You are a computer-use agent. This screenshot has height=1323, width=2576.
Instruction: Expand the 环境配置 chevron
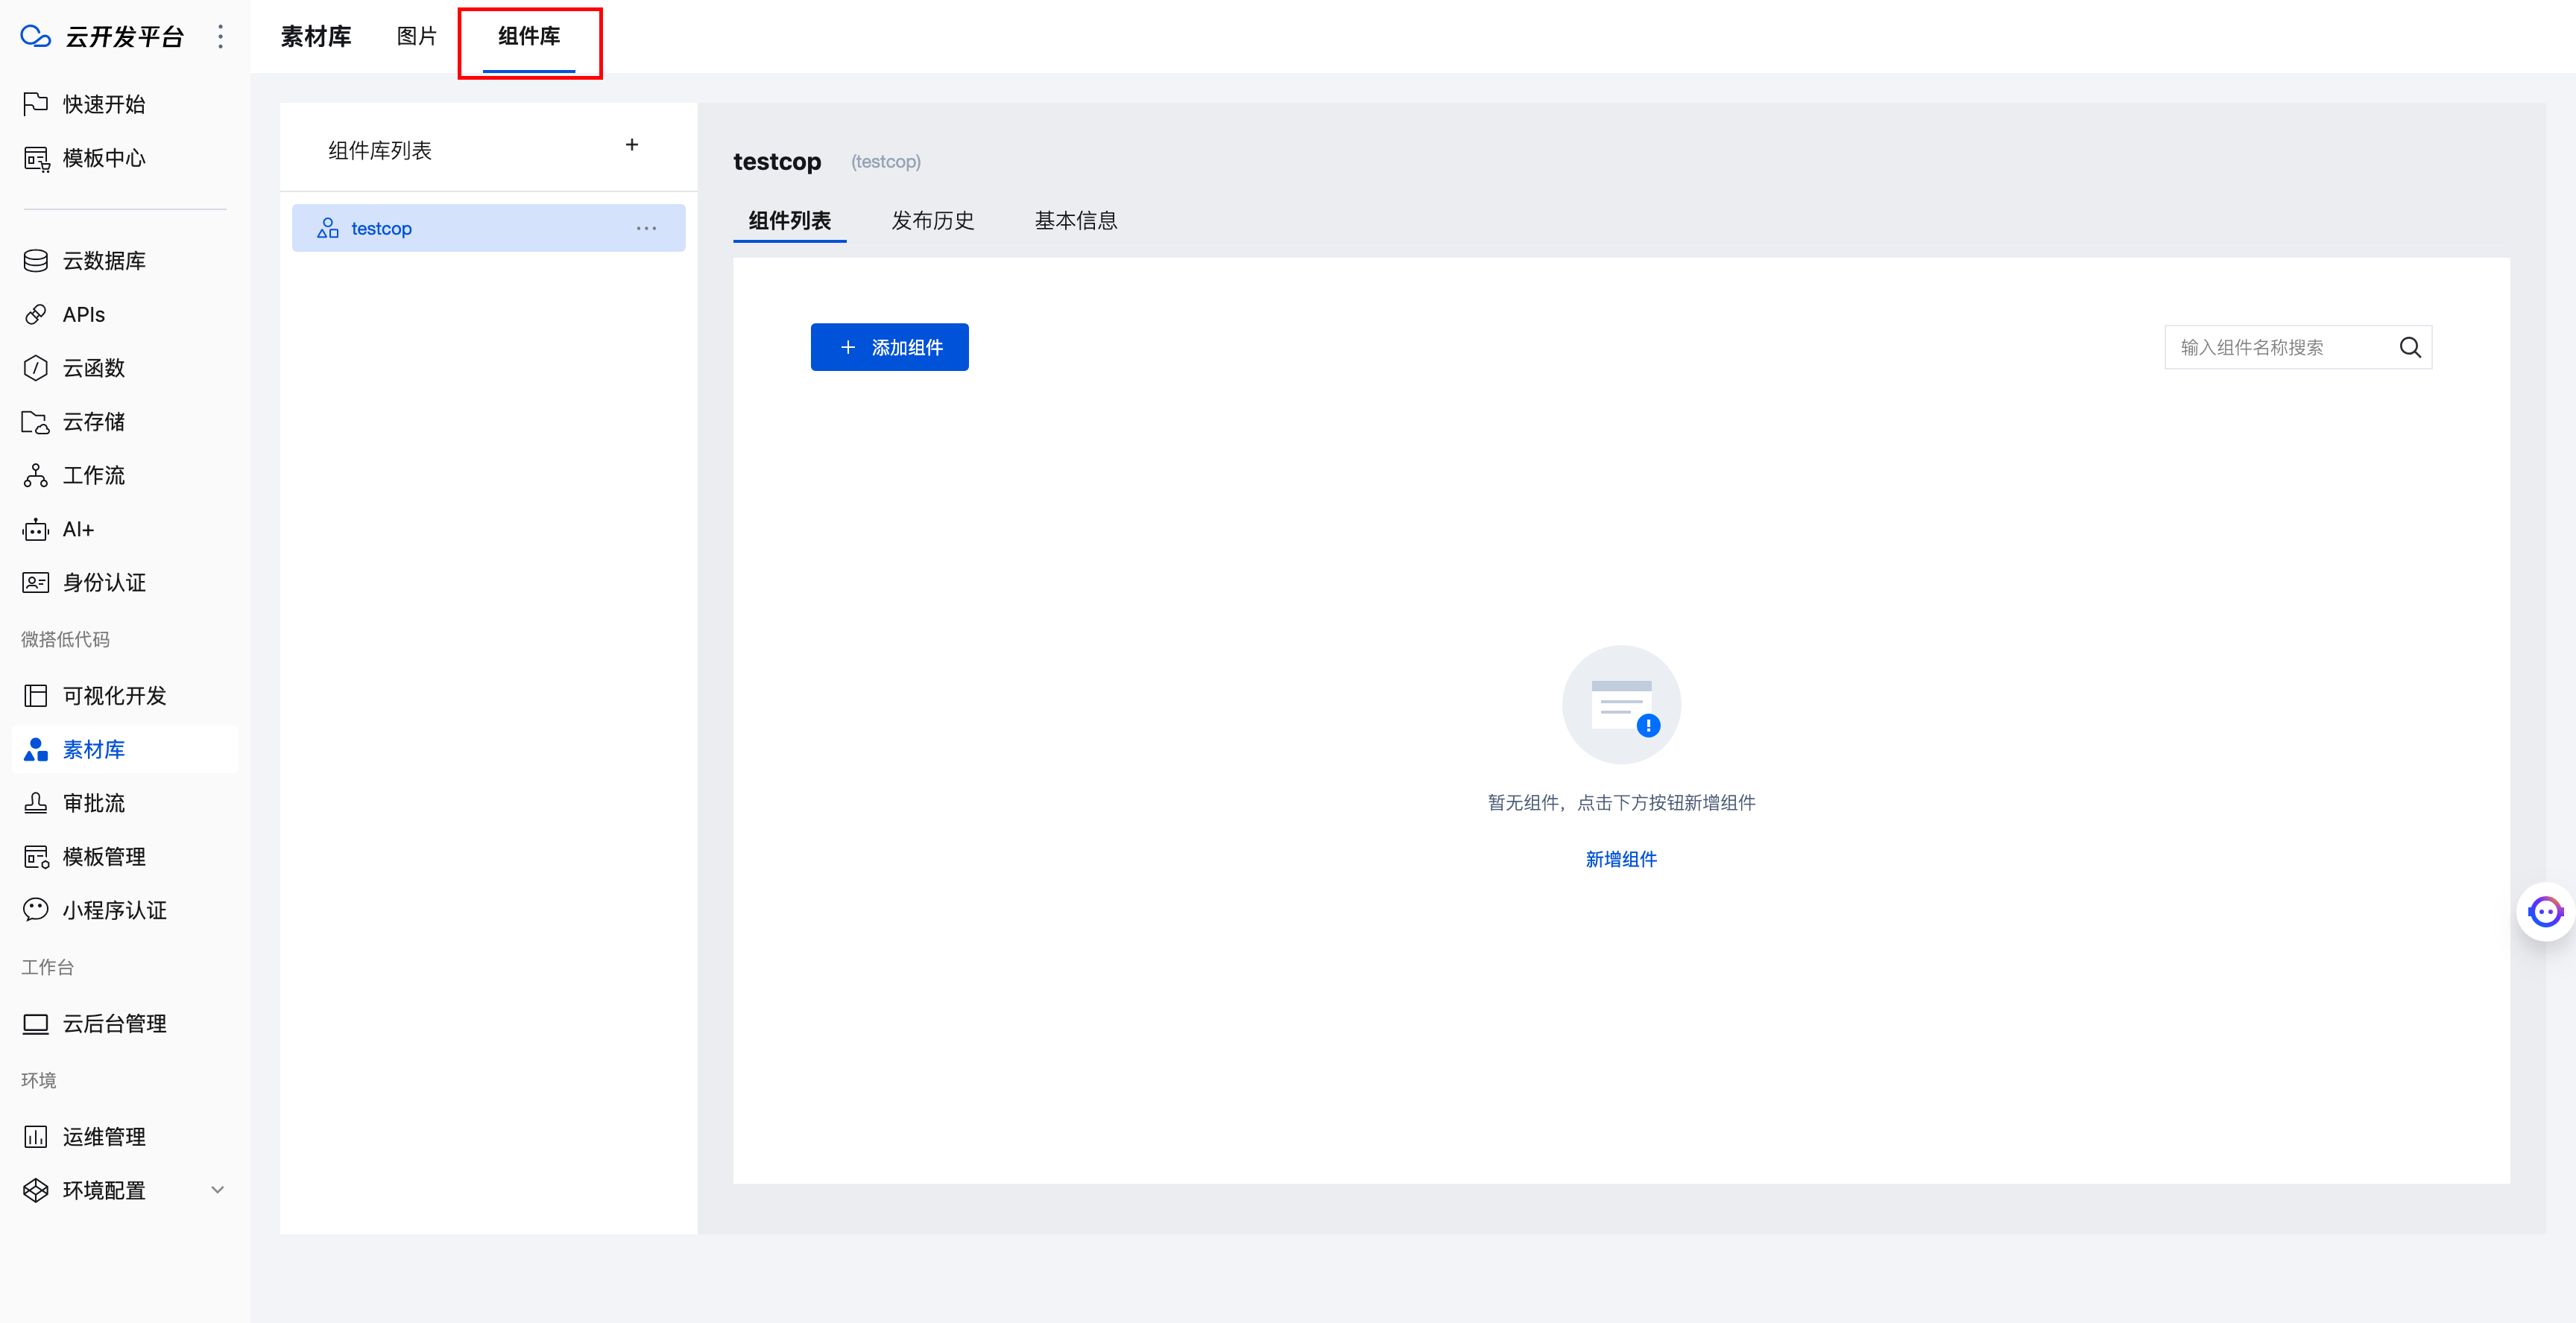(x=217, y=1190)
